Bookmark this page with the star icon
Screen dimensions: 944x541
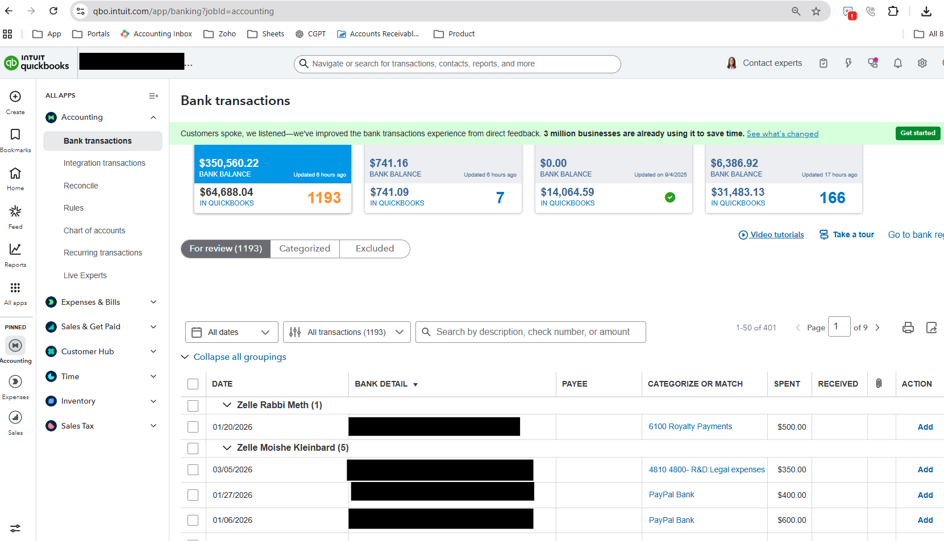(x=816, y=11)
